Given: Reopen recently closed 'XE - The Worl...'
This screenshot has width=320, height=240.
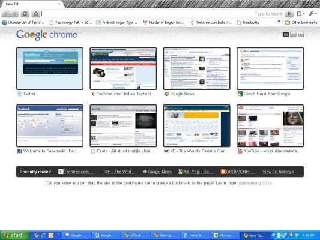Looking at the screenshot, I should (118, 172).
